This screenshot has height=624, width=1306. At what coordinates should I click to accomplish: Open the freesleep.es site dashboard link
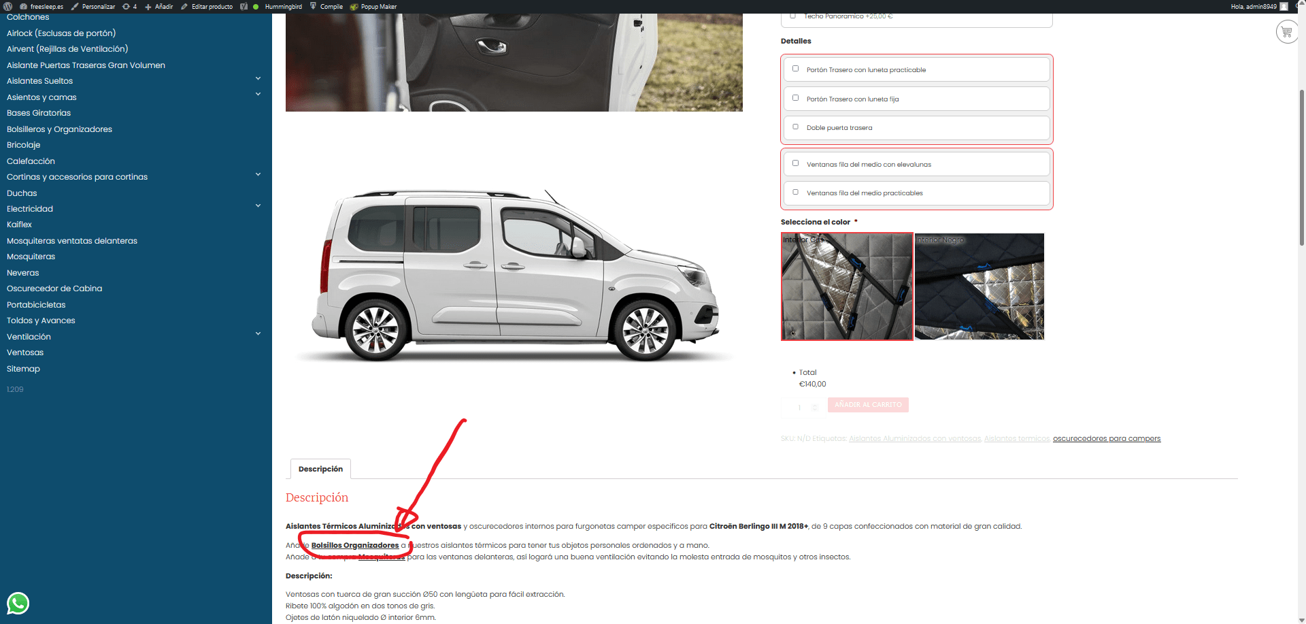click(x=41, y=6)
